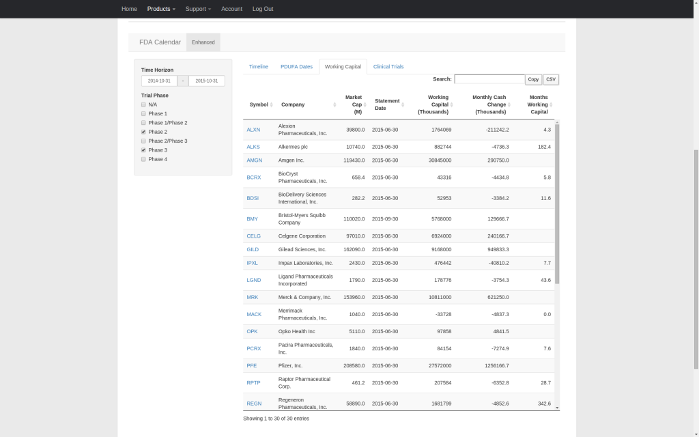Select the Working Capital tab
This screenshot has height=437, width=699.
343,67
